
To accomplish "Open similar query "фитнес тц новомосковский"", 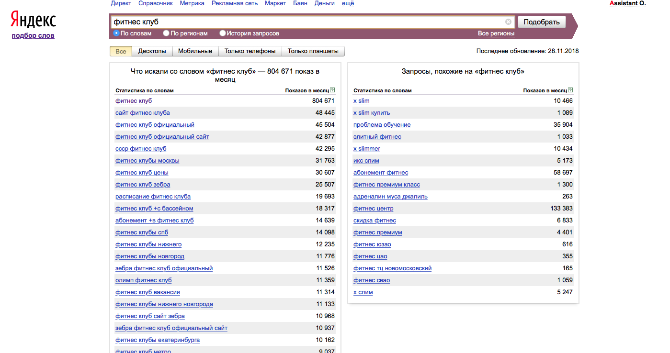I will pos(392,268).
